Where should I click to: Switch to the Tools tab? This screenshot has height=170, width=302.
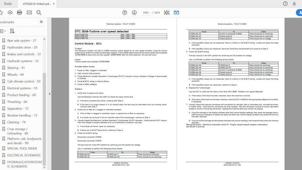point(8,4)
